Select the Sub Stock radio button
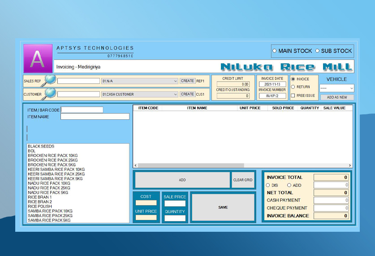375x256 pixels. point(317,51)
